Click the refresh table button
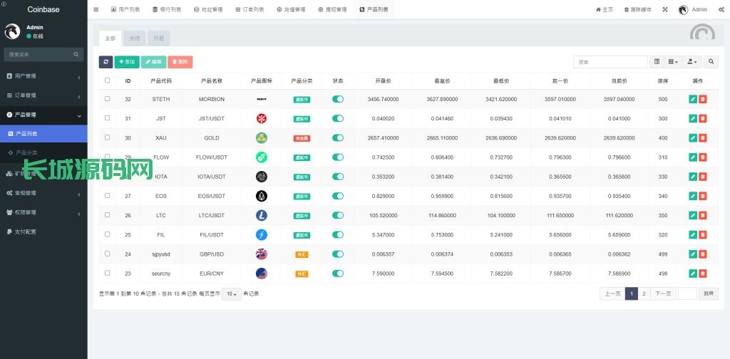The image size is (730, 359). (x=106, y=62)
